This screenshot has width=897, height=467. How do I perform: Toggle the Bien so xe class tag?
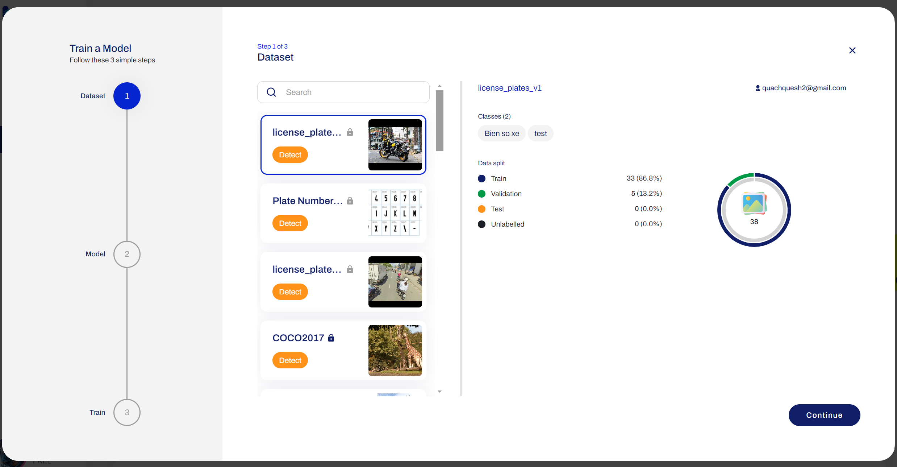(501, 133)
